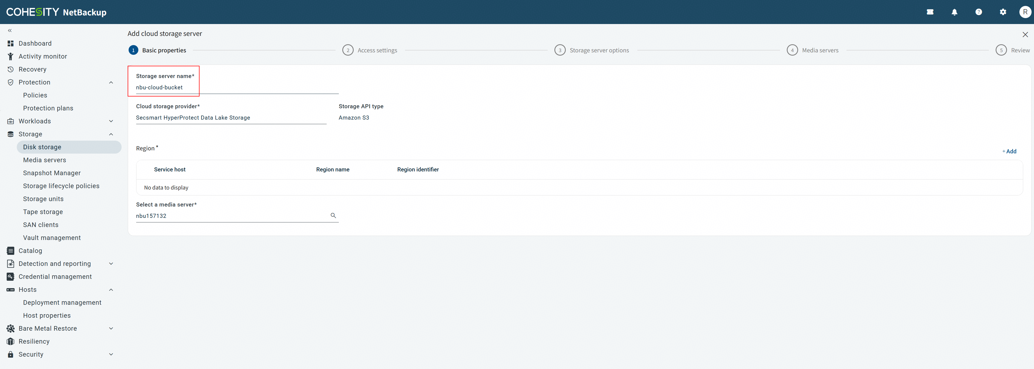The image size is (1034, 369).
Task: Expand the Security section chevron
Action: click(x=111, y=355)
